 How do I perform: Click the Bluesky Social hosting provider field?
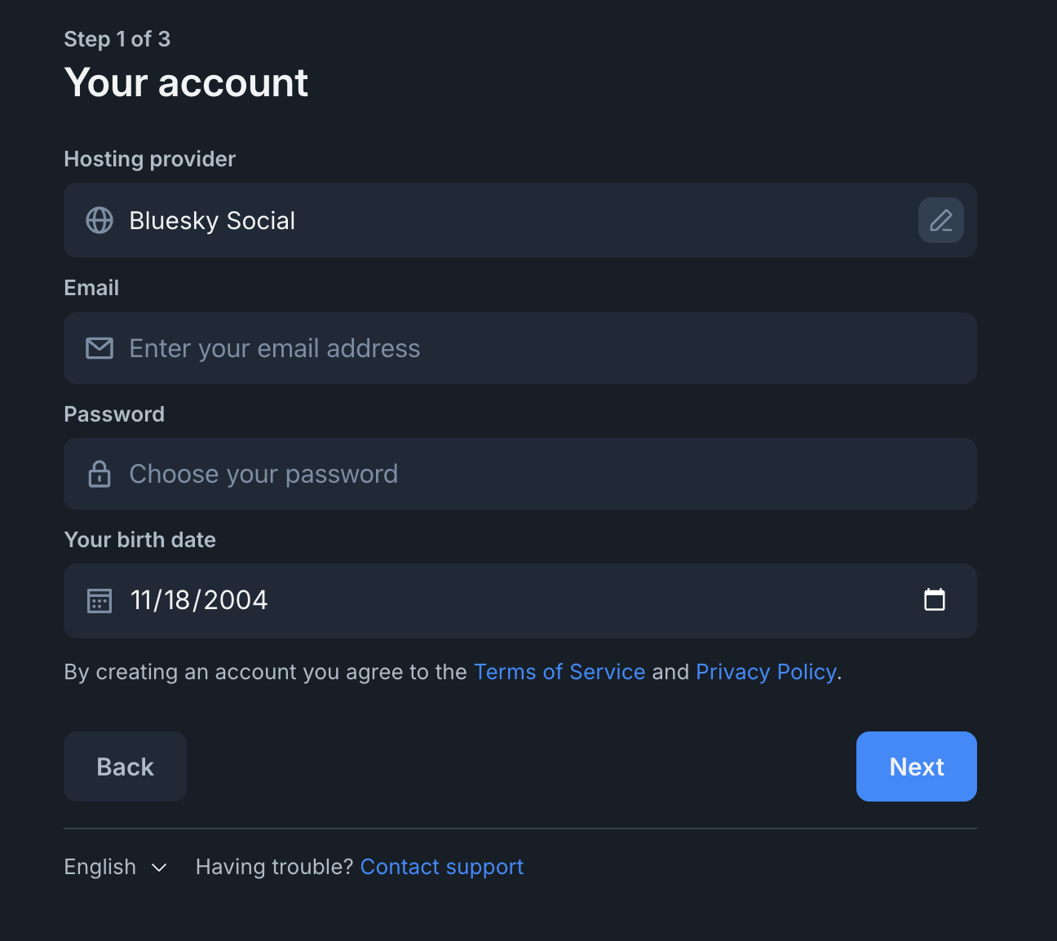click(520, 220)
